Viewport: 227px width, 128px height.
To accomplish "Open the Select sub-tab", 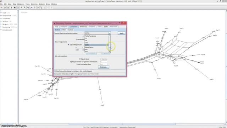I will [71, 30].
